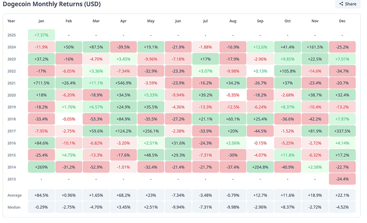Click the +337.5% December 2017 cell
The width and height of the screenshot is (367, 223).
(x=342, y=131)
